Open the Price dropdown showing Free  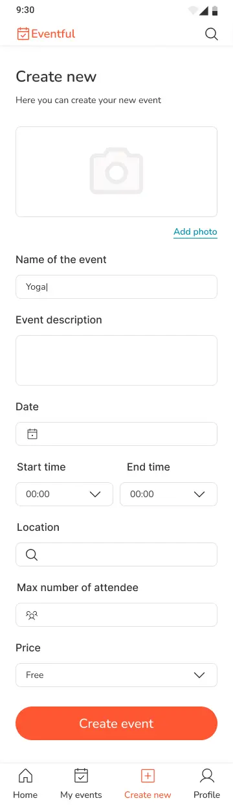pyautogui.click(x=116, y=675)
